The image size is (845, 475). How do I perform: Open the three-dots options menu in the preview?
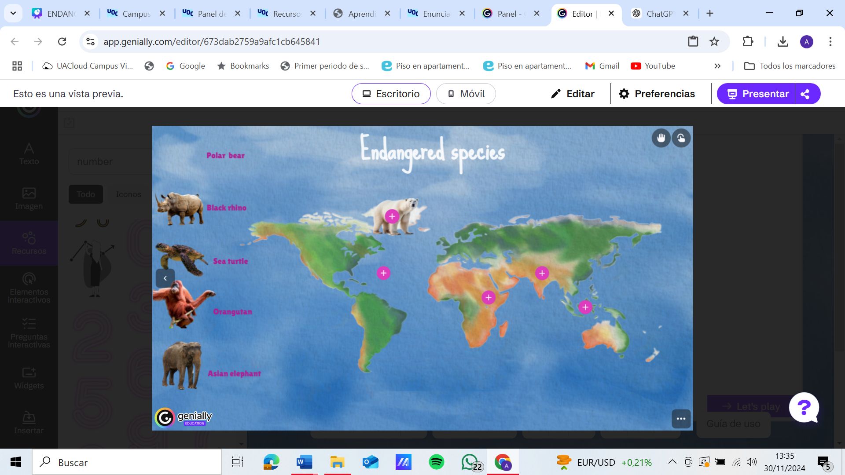pyautogui.click(x=680, y=419)
